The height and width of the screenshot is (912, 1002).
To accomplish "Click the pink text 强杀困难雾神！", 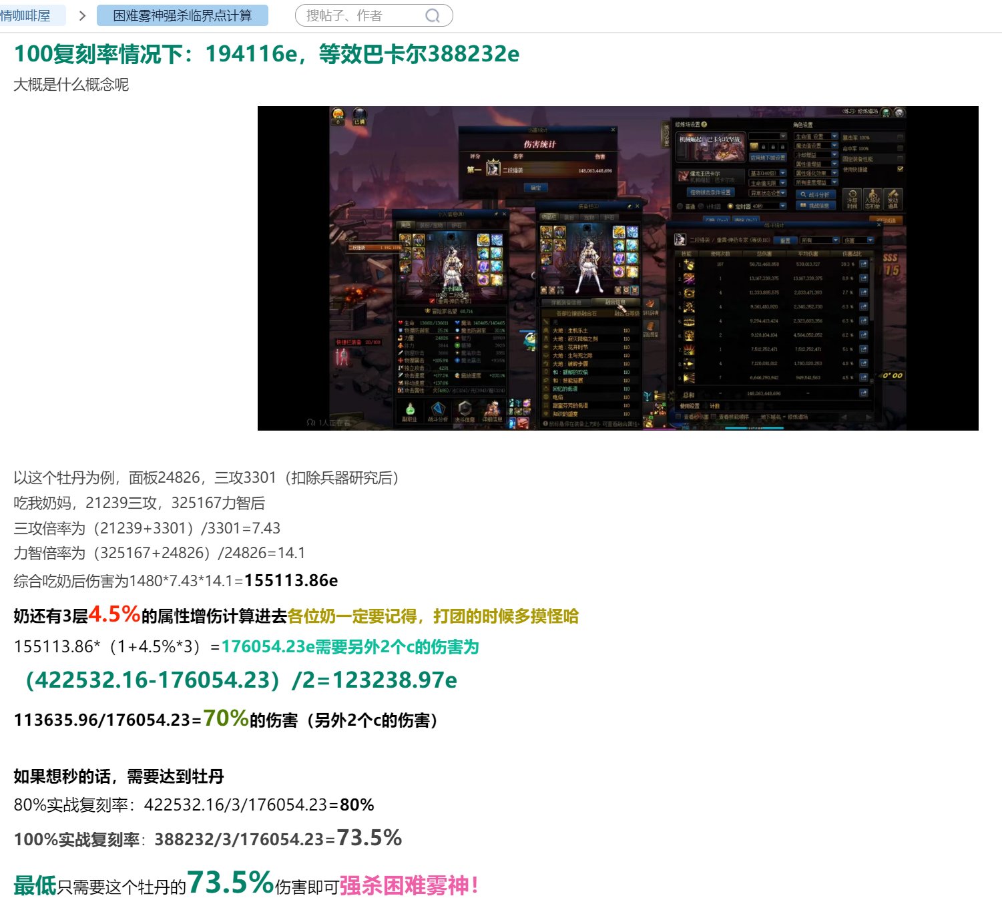I will (409, 885).
